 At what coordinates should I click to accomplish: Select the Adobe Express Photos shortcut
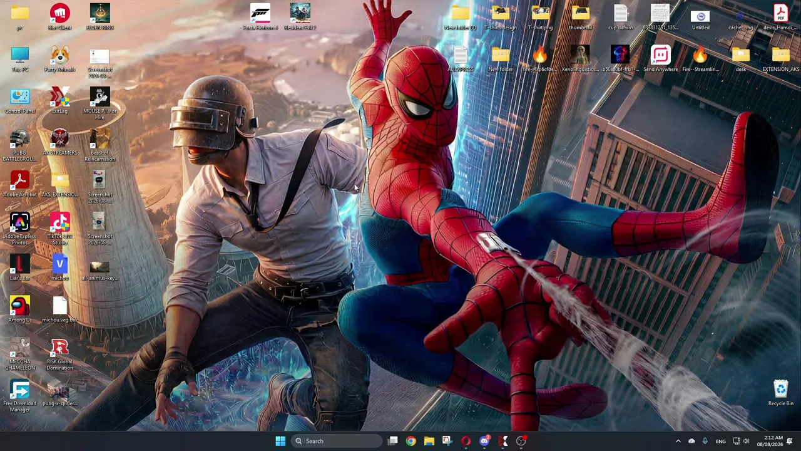pyautogui.click(x=20, y=229)
